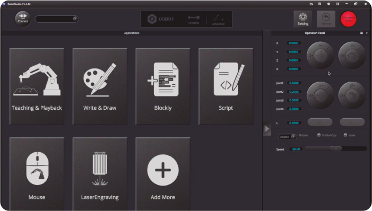Open the Script editor tile
This screenshot has width=372, height=211.
pyautogui.click(x=226, y=86)
